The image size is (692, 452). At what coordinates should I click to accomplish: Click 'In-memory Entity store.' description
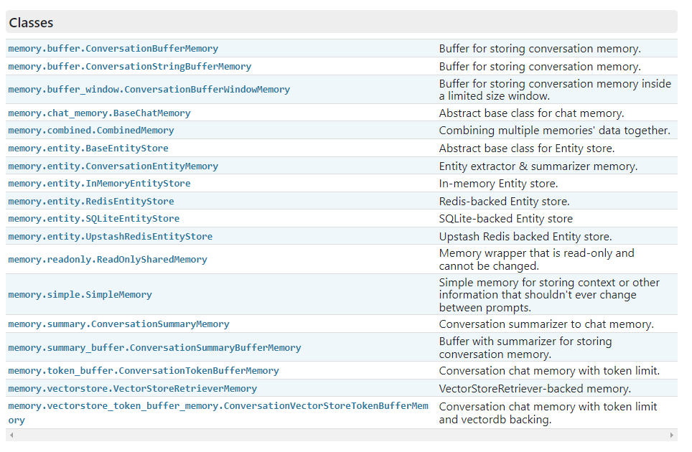point(498,184)
